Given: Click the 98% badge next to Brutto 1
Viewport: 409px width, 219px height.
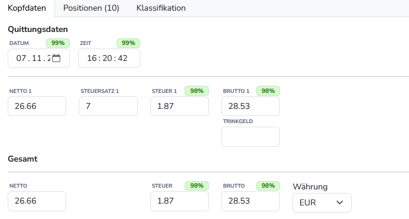Looking at the screenshot, I should (268, 91).
